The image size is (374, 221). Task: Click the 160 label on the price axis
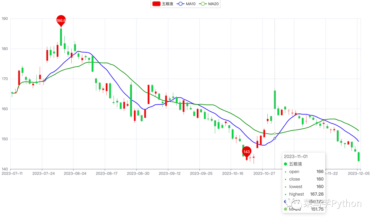point(5,109)
